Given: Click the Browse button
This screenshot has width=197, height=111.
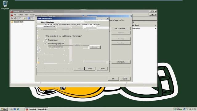Looking at the screenshot, I should 95,47.
